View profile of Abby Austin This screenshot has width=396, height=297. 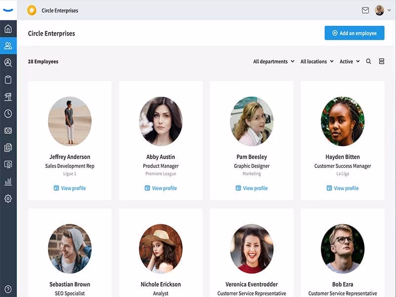(160, 188)
